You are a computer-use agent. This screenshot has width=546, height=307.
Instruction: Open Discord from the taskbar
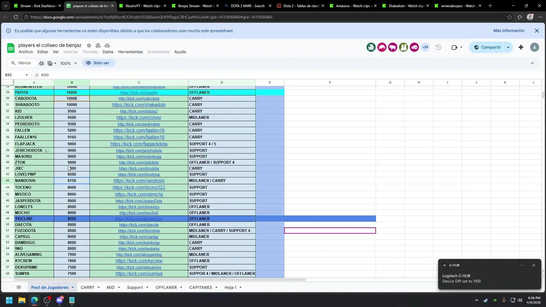pyautogui.click(x=59, y=300)
